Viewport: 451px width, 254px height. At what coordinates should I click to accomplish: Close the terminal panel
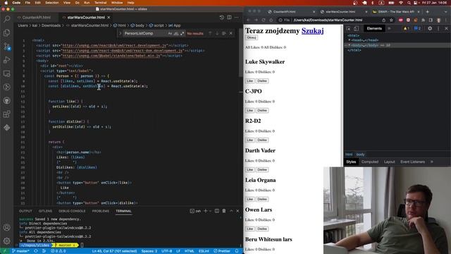click(x=237, y=211)
